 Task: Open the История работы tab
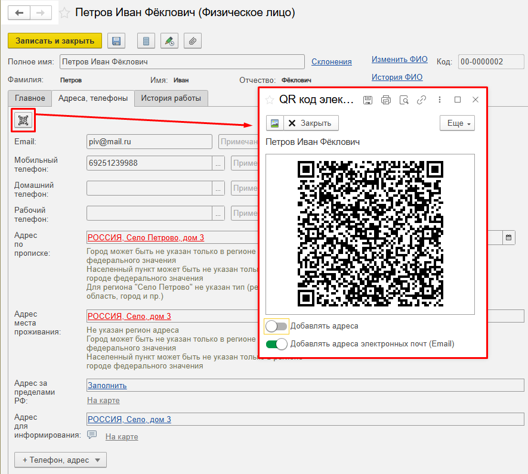pyautogui.click(x=171, y=98)
